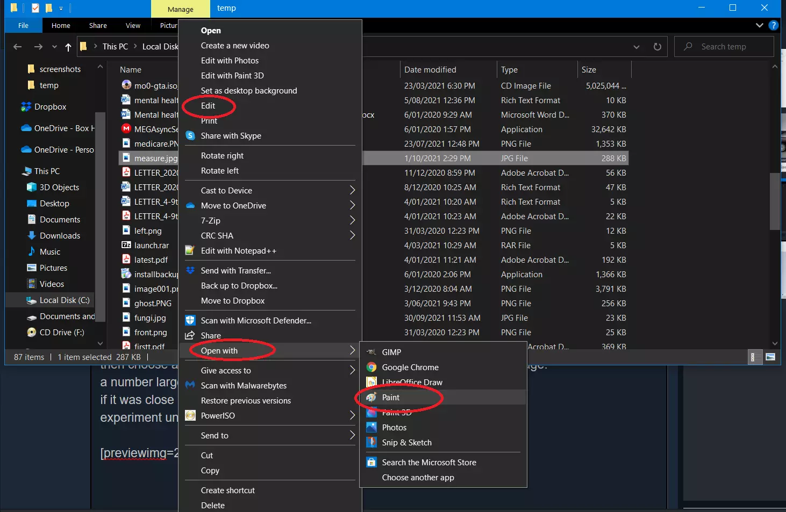Click the OneDrive cloud icon in context menu
The width and height of the screenshot is (786, 512).
pos(190,205)
